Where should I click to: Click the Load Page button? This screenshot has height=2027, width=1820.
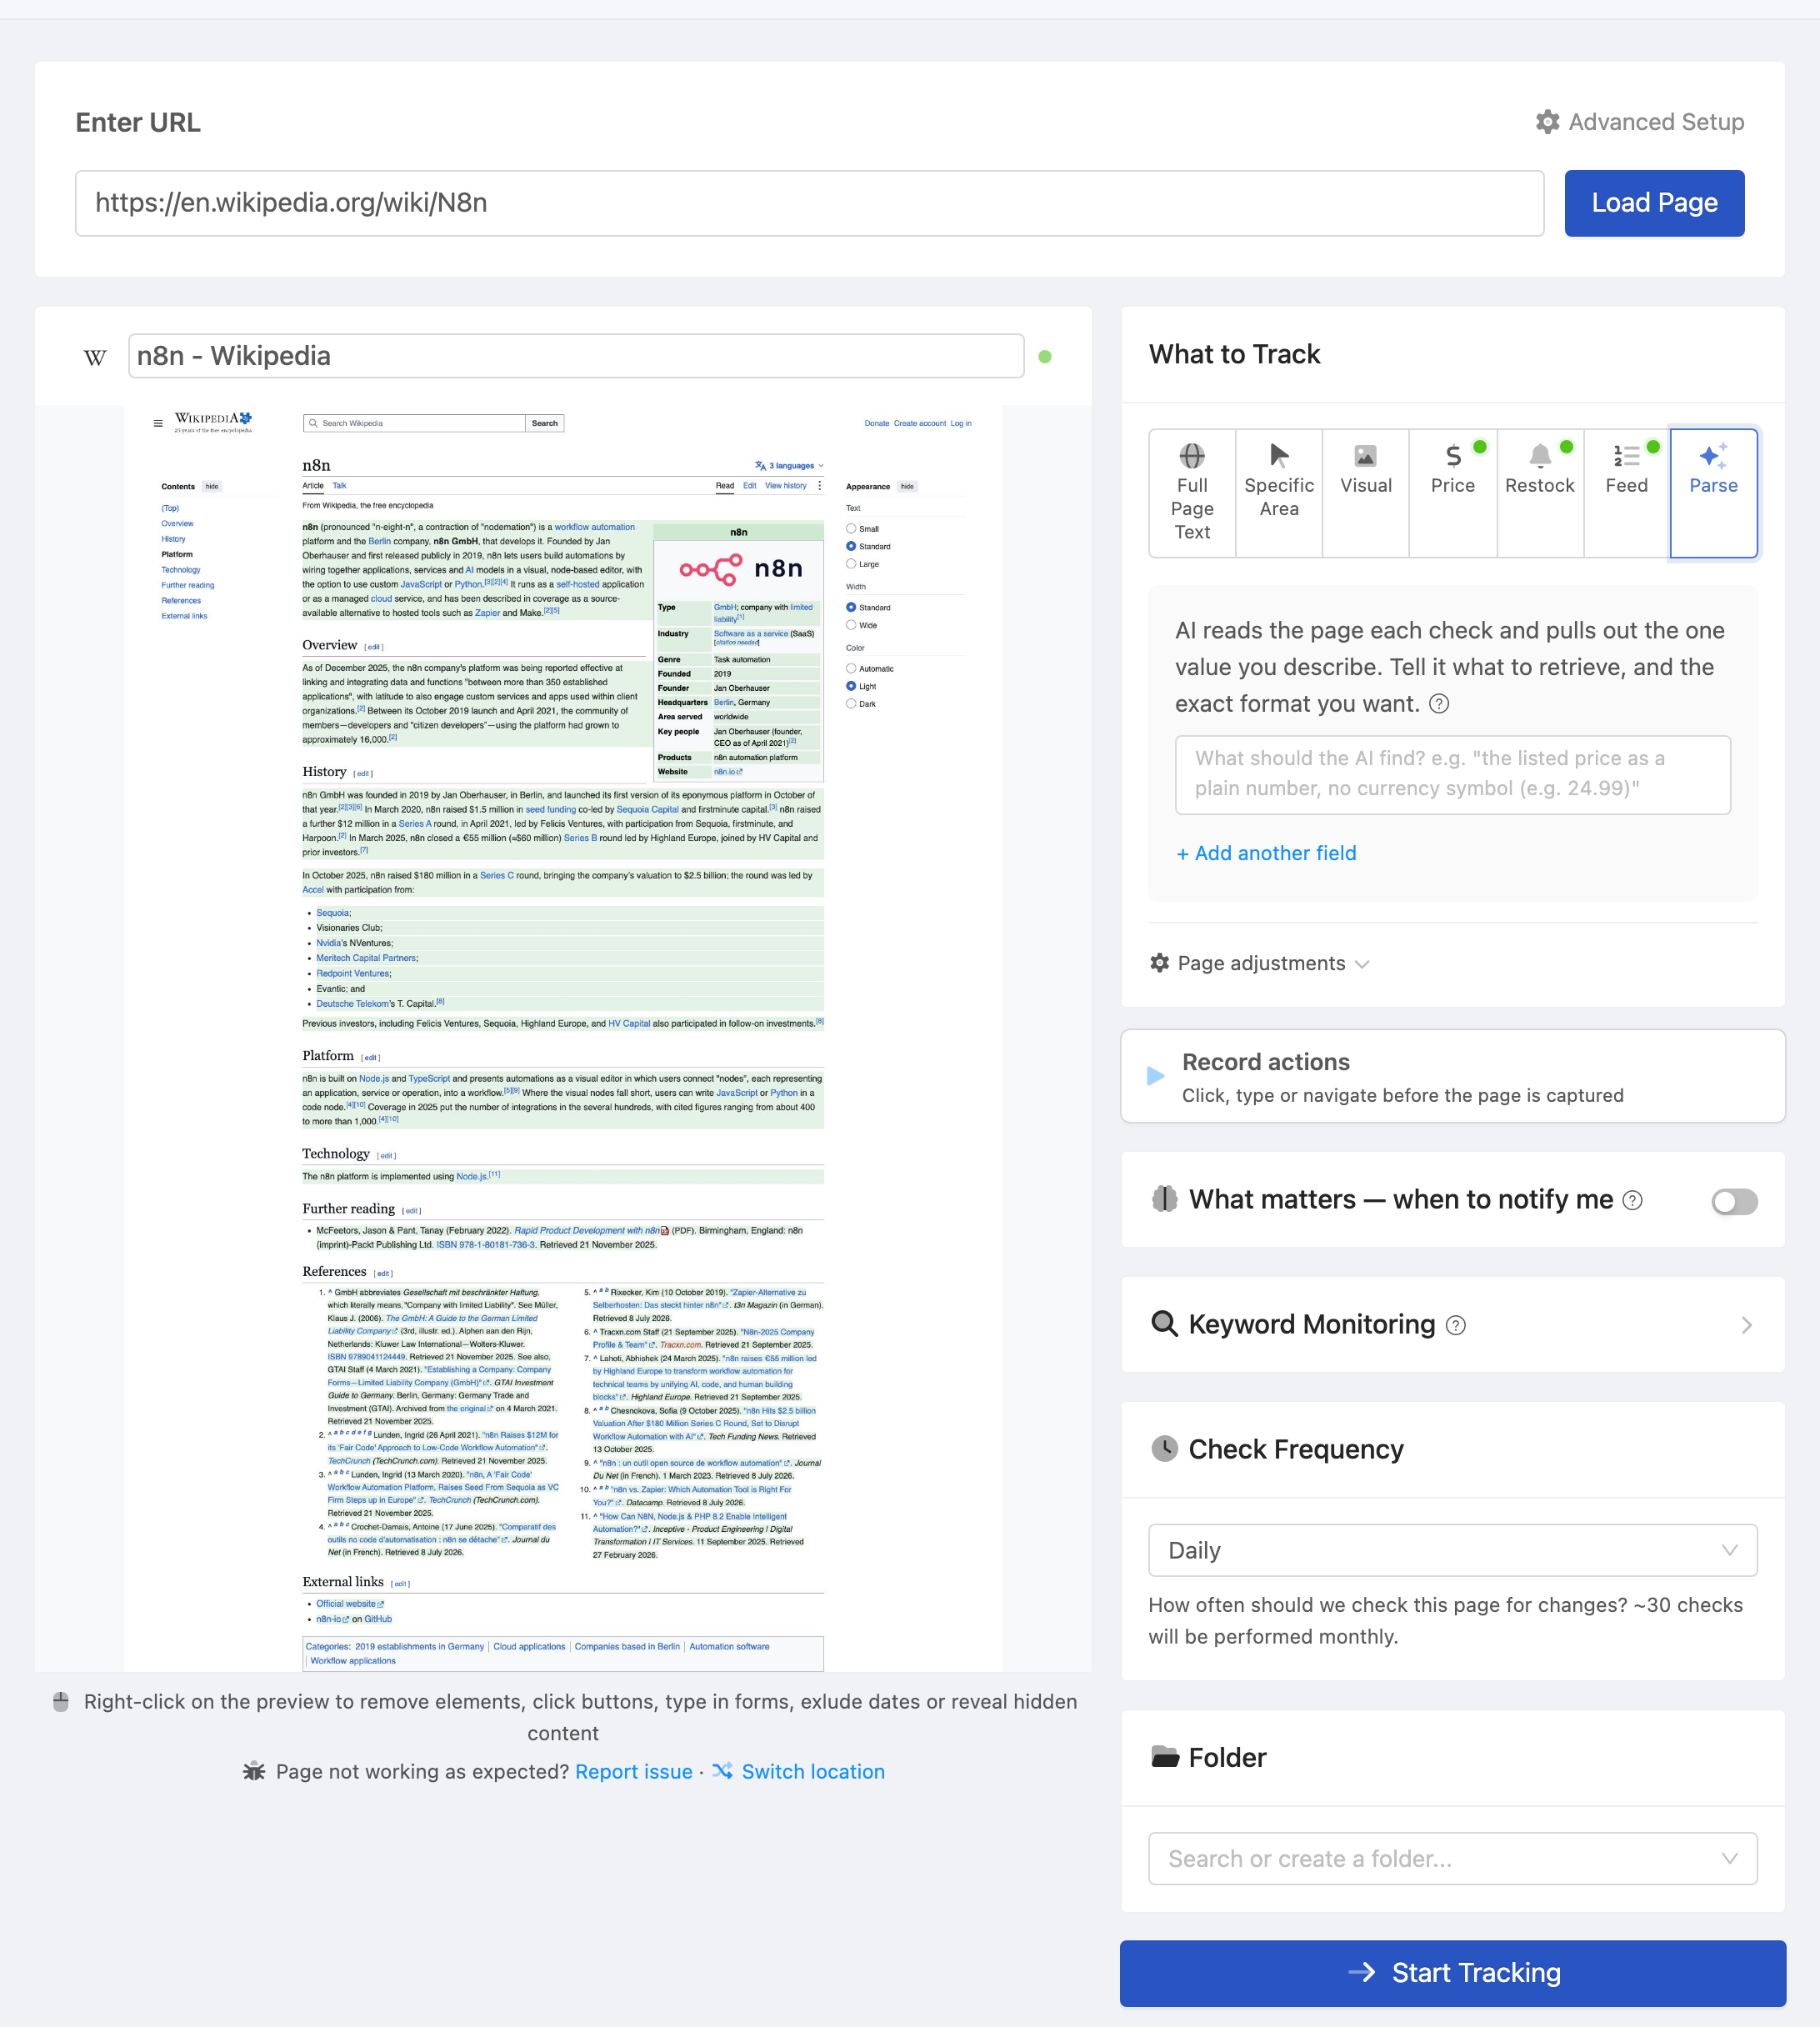tap(1654, 203)
